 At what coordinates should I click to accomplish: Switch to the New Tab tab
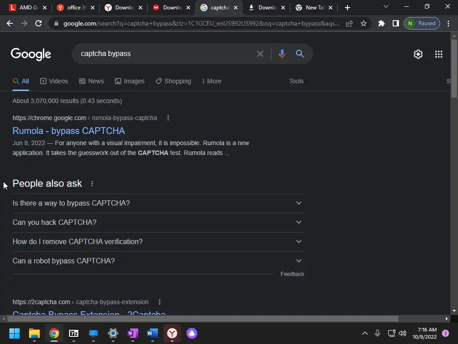pos(310,8)
